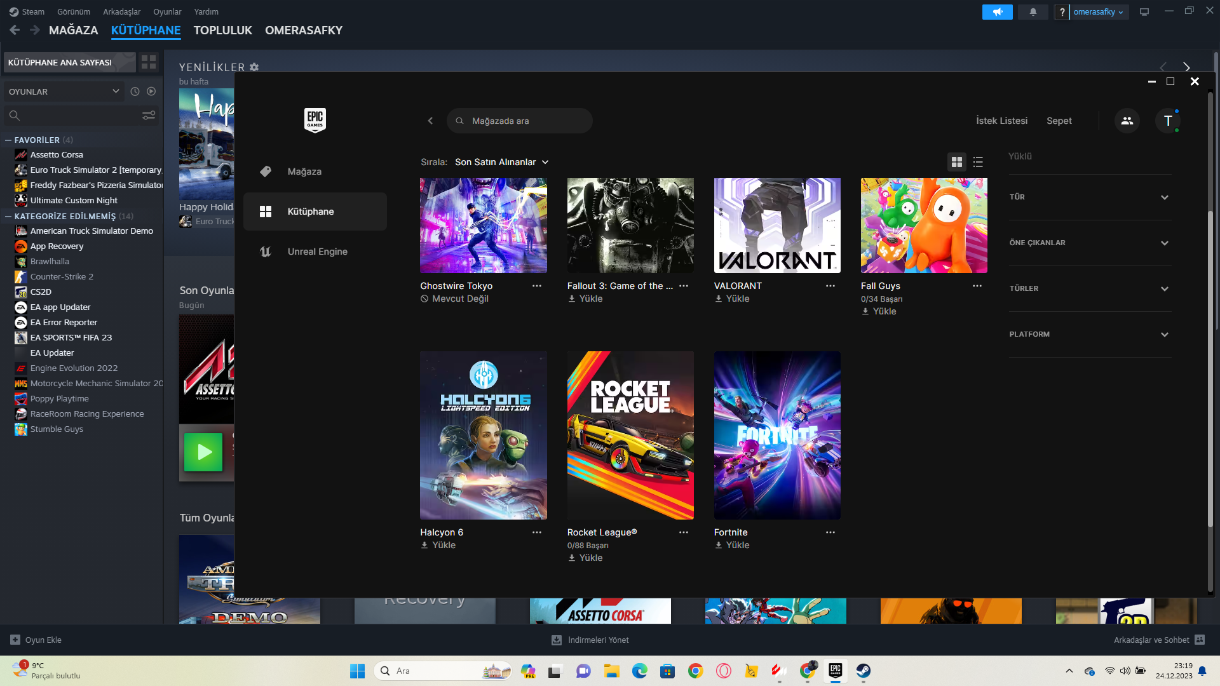
Task: Switch Epic library to list view
Action: tap(978, 162)
